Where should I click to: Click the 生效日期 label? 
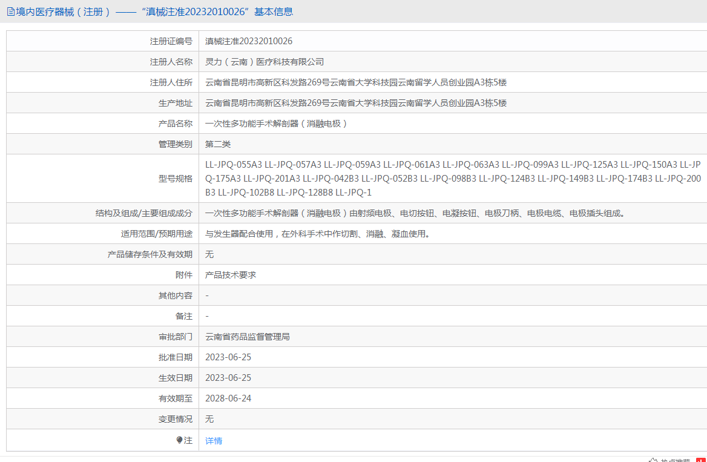(x=176, y=378)
